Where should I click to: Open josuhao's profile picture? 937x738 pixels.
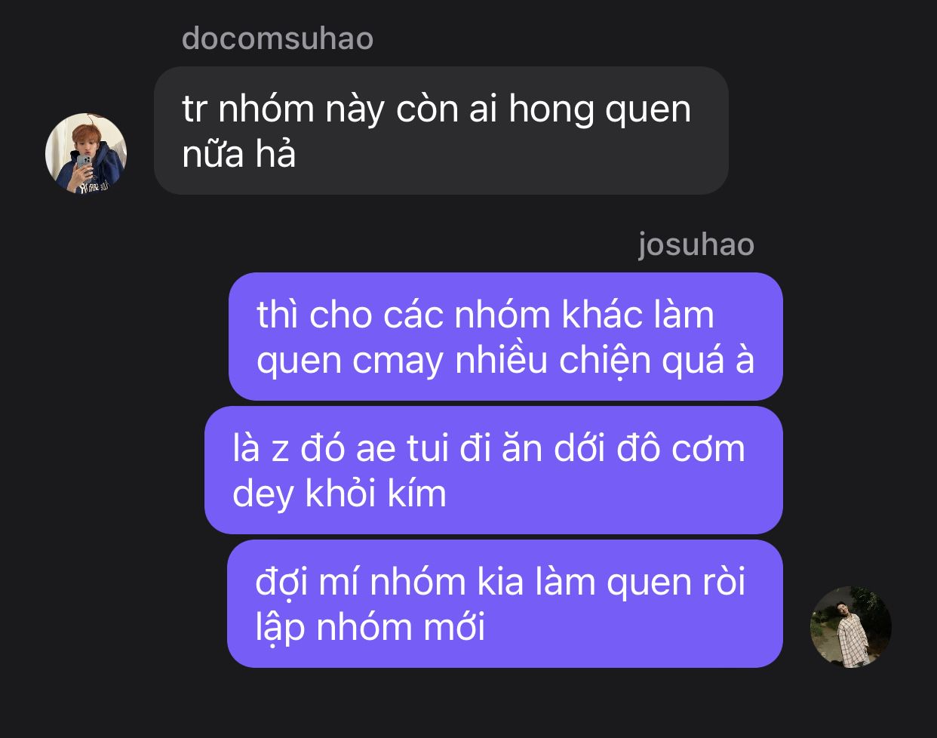[x=851, y=627]
